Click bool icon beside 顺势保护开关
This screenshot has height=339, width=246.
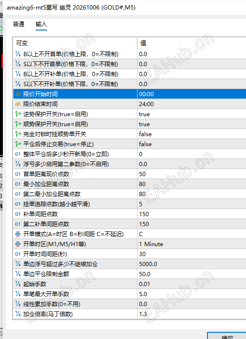[x=18, y=124]
